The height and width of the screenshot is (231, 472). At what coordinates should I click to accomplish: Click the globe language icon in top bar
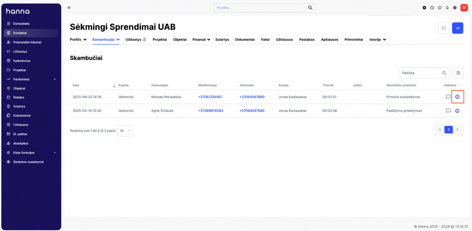click(455, 8)
